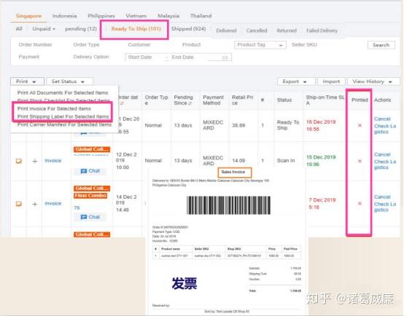Open the Export dropdown
The height and width of the screenshot is (316, 404).
pos(296,82)
